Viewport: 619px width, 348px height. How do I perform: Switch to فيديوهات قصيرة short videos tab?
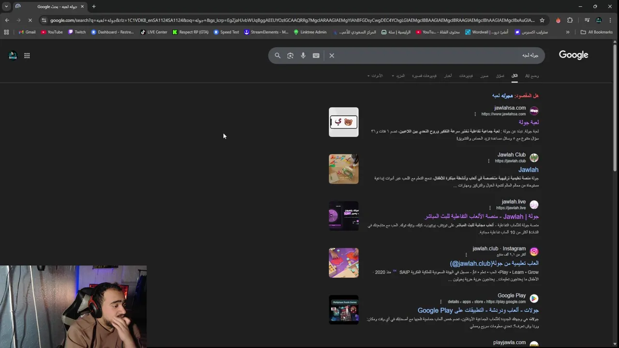tap(424, 76)
